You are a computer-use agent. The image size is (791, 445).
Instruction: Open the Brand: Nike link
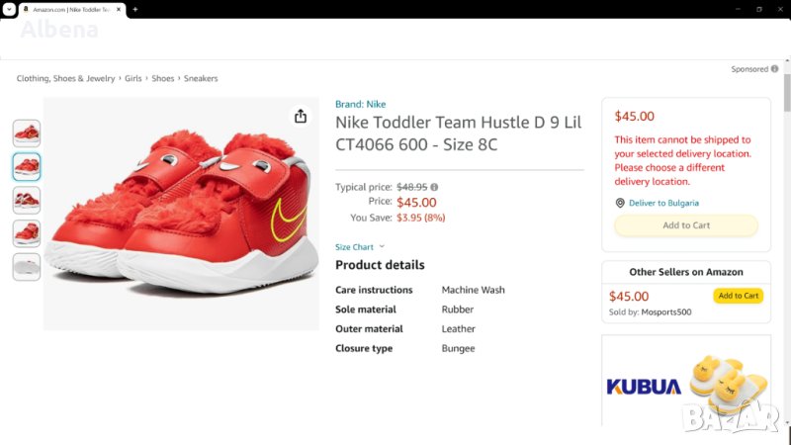point(360,104)
